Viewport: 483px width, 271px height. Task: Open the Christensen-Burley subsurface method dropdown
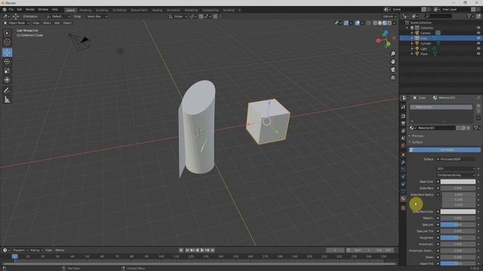[456, 175]
